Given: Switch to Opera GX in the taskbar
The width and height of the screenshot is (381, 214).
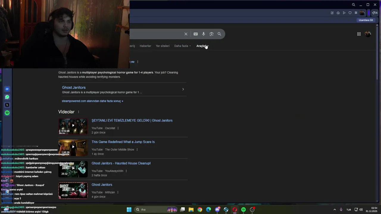Looking at the screenshot, I should (235, 210).
